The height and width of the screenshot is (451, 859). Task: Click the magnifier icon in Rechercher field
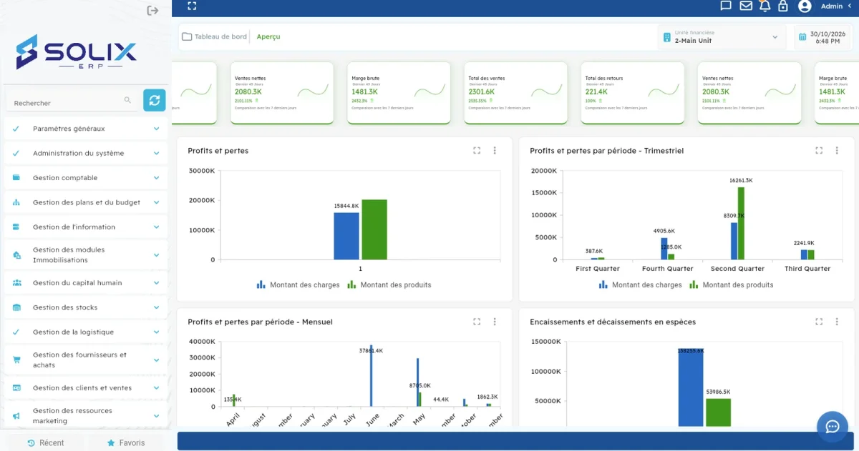pyautogui.click(x=127, y=101)
